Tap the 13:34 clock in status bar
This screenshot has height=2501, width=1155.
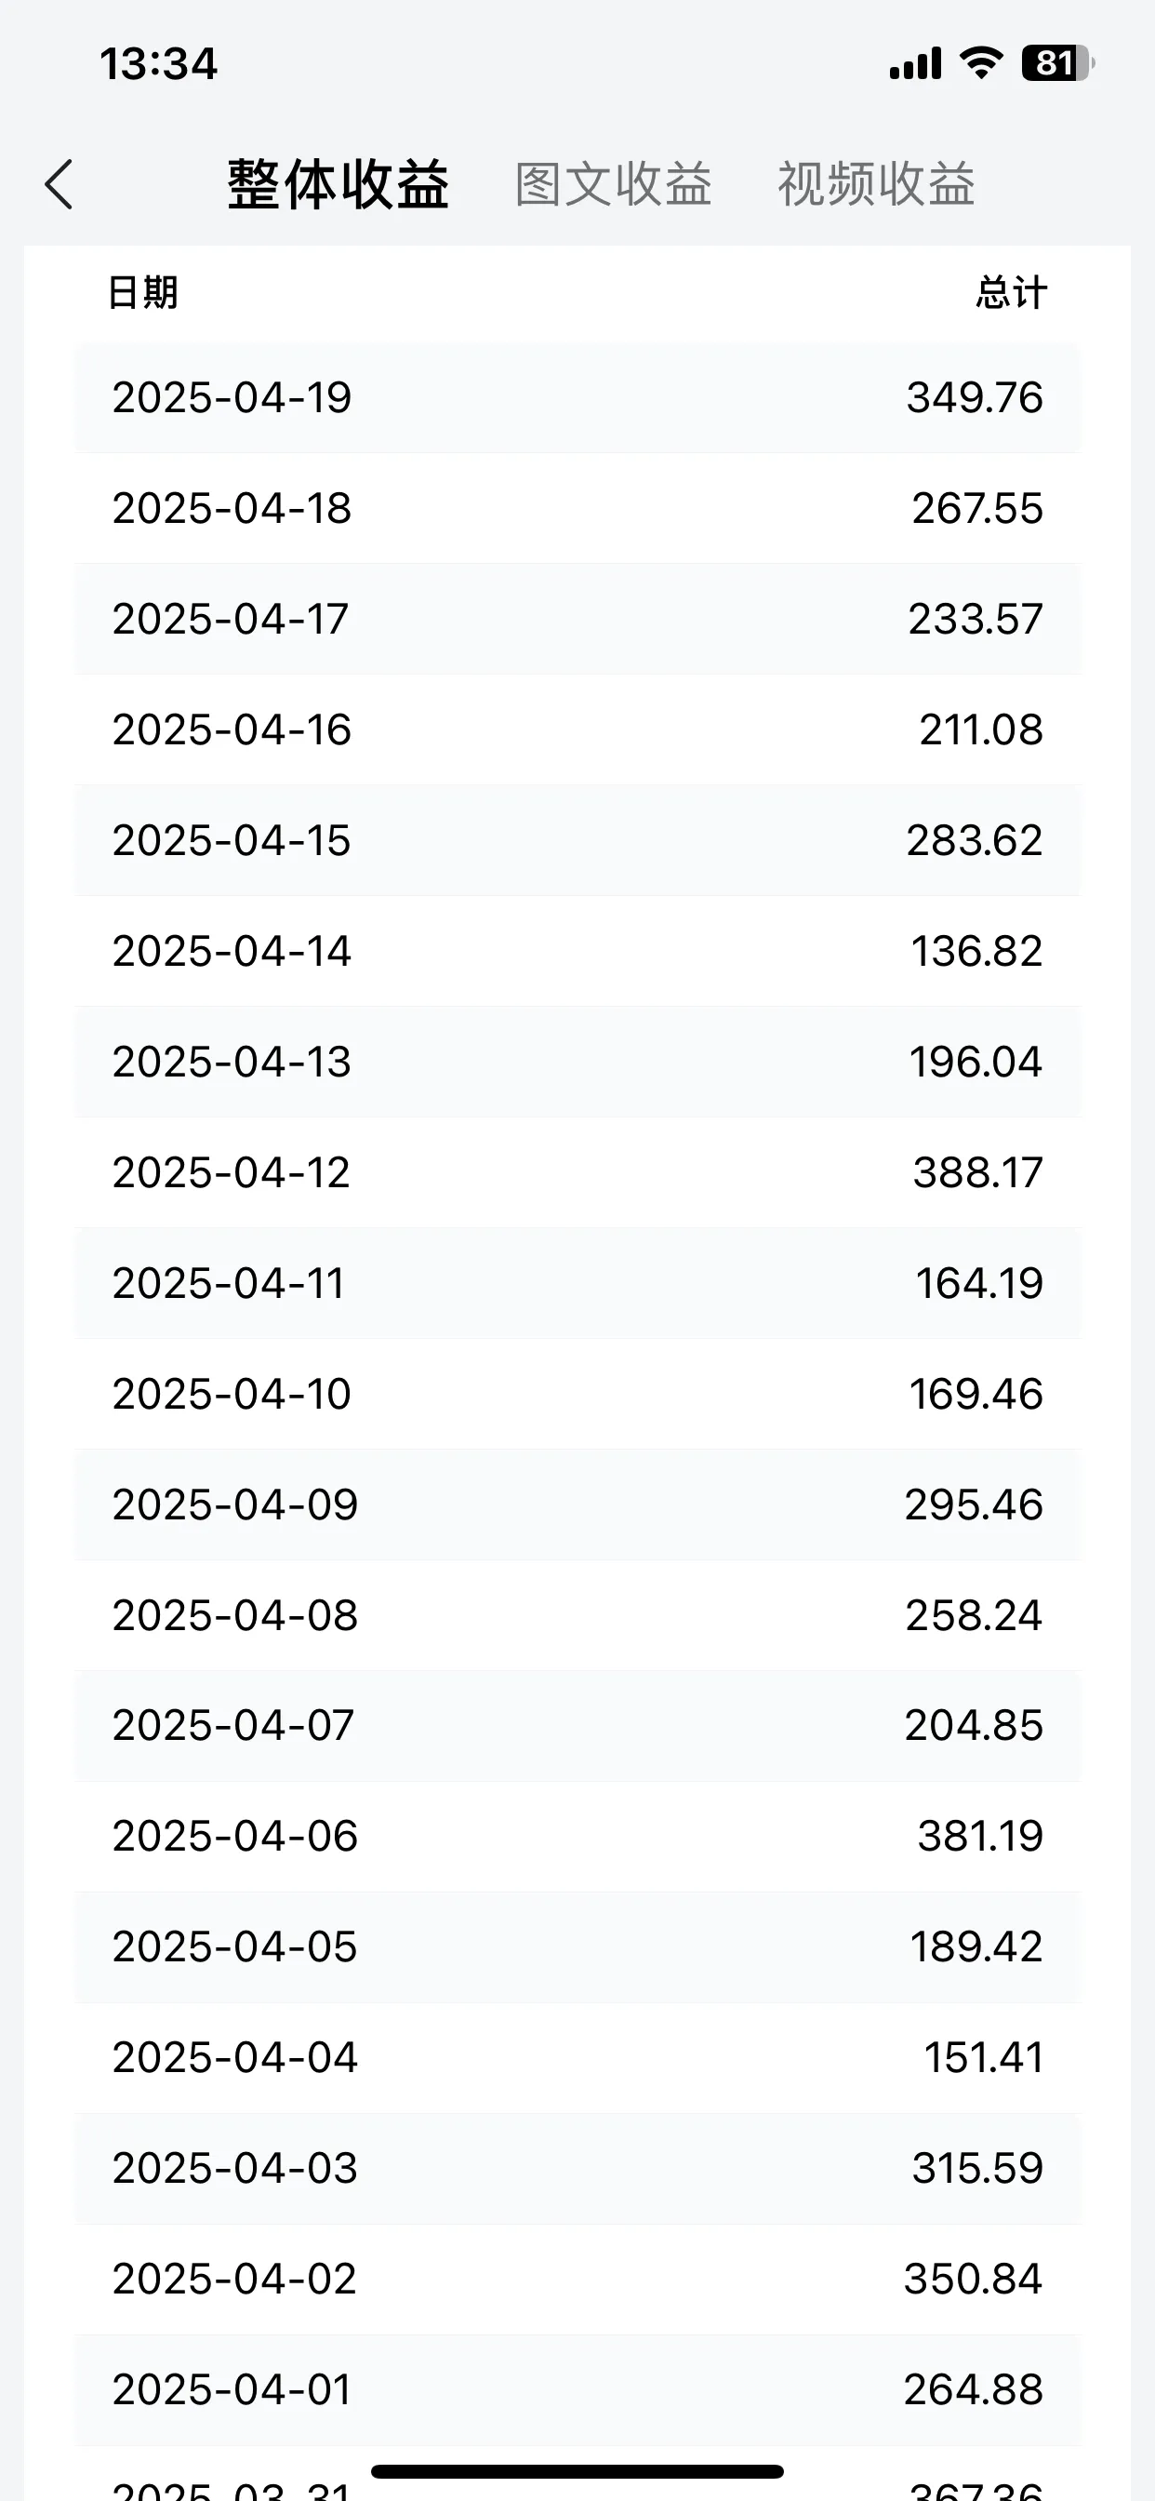click(158, 64)
